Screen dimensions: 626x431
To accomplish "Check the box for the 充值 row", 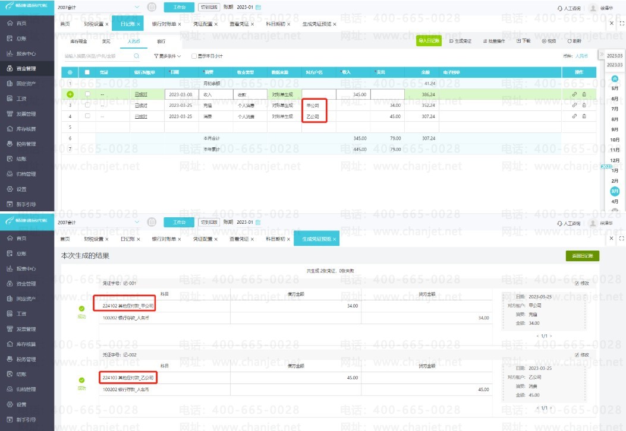I will [x=87, y=105].
